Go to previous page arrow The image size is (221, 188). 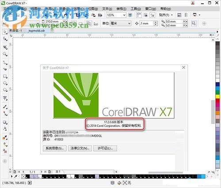tap(23, 172)
